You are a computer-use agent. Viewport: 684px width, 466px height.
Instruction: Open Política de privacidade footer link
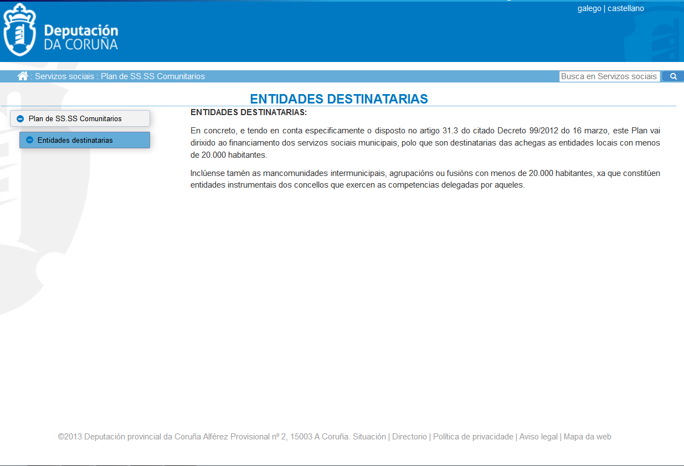click(473, 437)
